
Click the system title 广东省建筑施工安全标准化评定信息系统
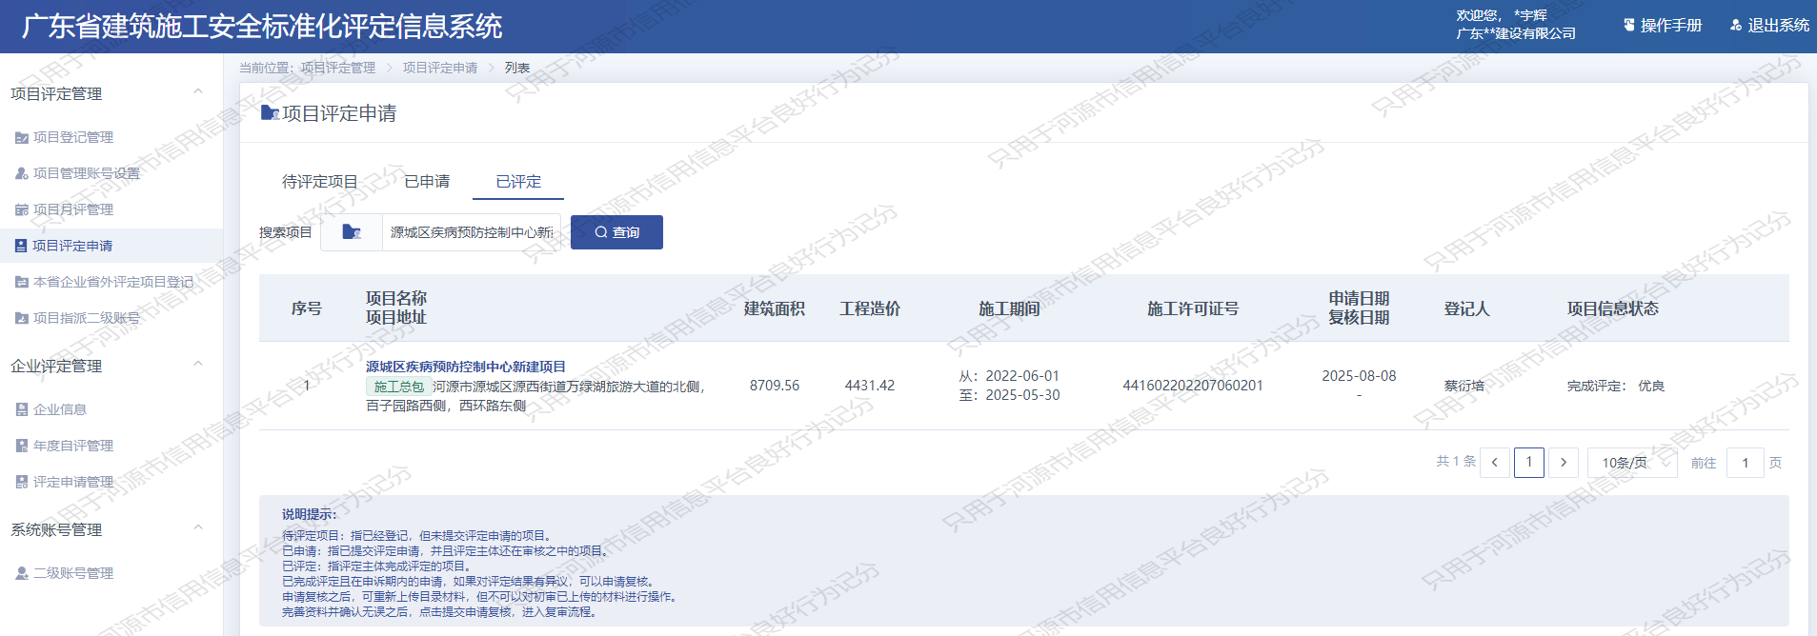click(x=262, y=27)
